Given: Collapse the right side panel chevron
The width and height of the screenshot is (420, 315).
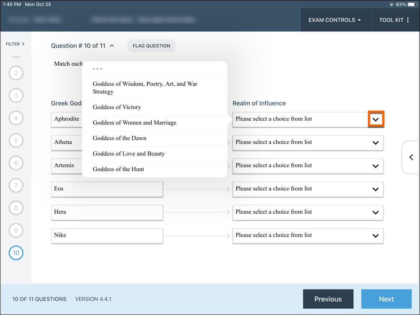Looking at the screenshot, I should (410, 157).
